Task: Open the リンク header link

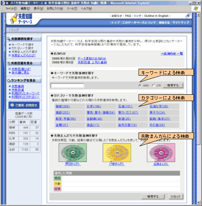Action: point(137,16)
